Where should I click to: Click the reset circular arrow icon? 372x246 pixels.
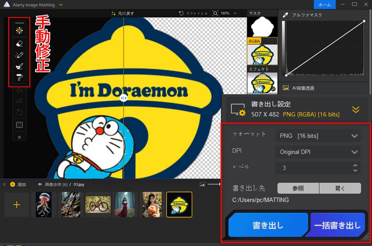[x=19, y=112]
